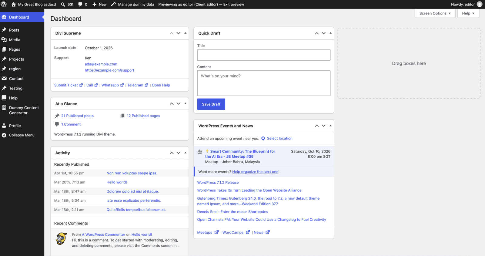Click the Select location link
The width and height of the screenshot is (485, 256).
point(280,139)
